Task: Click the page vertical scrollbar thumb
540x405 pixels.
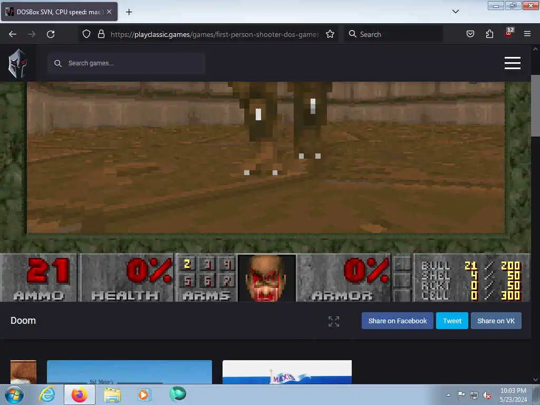Action: 535,105
